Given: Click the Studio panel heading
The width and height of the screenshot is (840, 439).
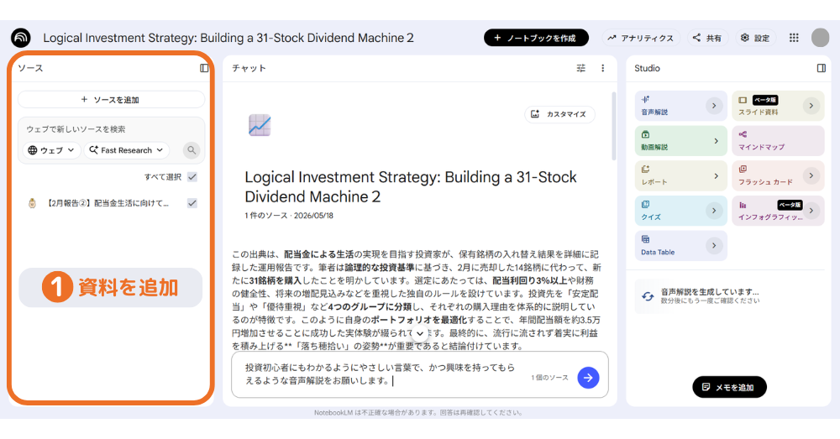Looking at the screenshot, I should [x=647, y=68].
